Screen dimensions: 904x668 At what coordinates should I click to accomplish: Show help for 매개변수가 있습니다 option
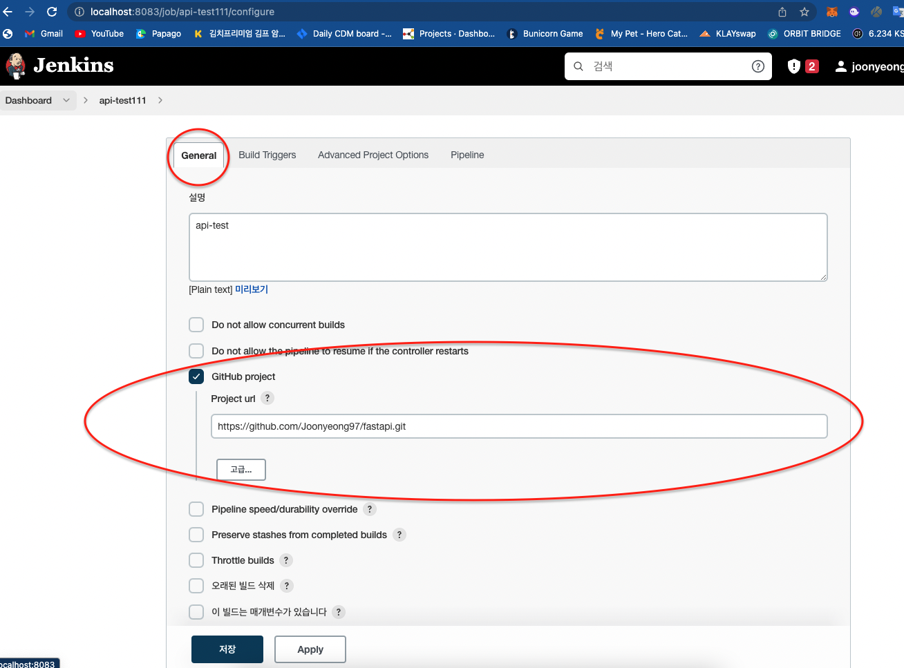point(339,612)
